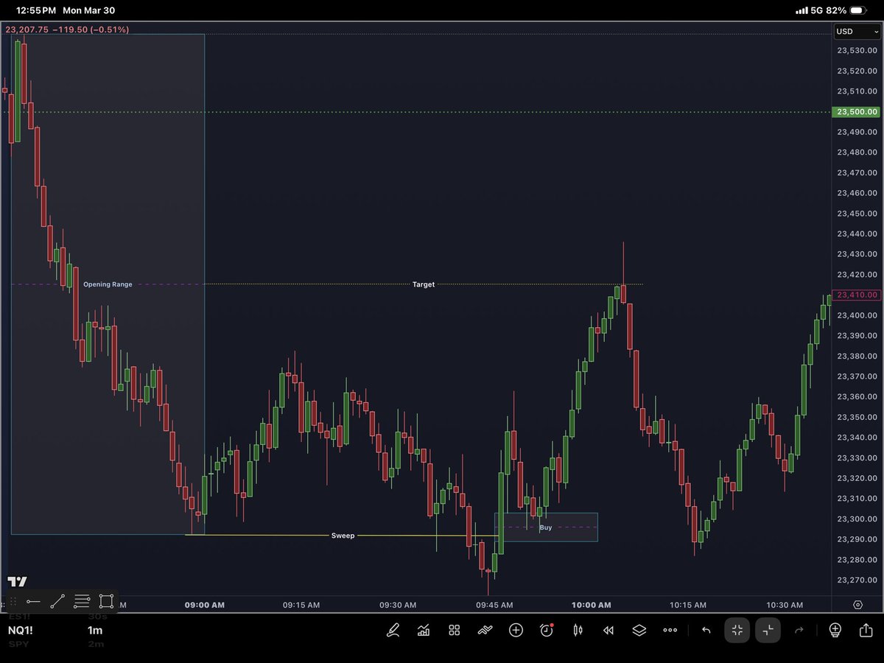Select the rectangle drawing tool
The height and width of the screenshot is (663, 884).
[x=106, y=602]
